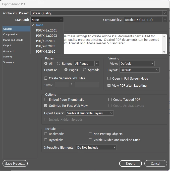Click description box scroll down arrow
This screenshot has height=171, width=170.
point(164,52)
